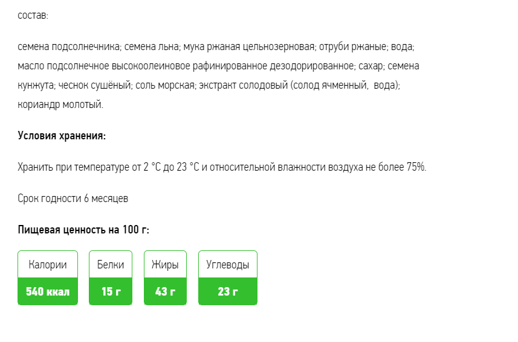
Task: Click the Углеводы nutrition label
Action: (227, 265)
